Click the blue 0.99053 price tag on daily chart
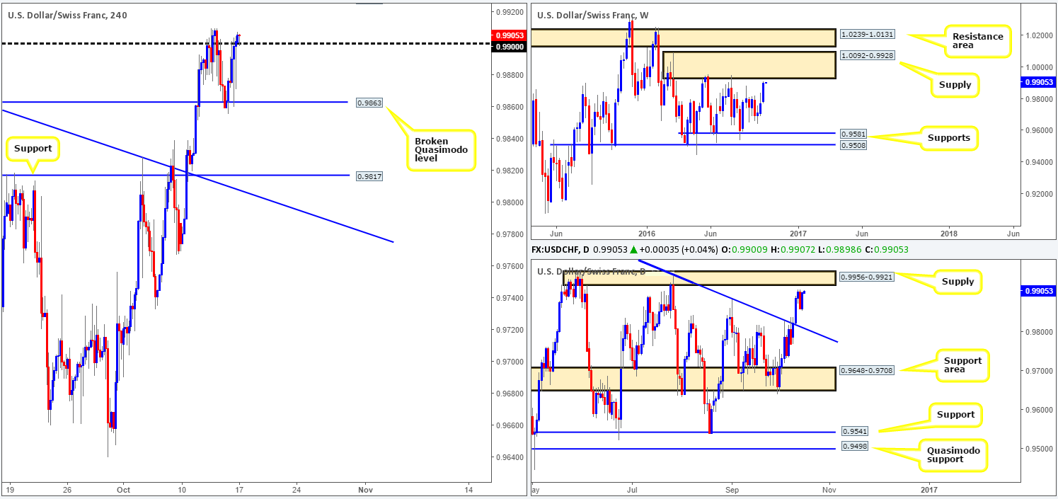Screen dimensions: 1058x499 [x=1038, y=290]
